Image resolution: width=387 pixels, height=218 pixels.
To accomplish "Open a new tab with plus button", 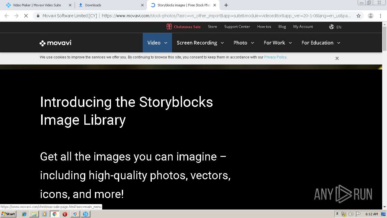I will (226, 5).
